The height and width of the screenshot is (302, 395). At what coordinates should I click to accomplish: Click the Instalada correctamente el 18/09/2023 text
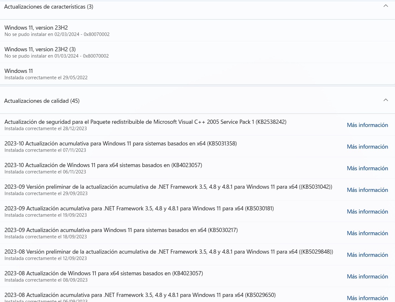point(46,237)
